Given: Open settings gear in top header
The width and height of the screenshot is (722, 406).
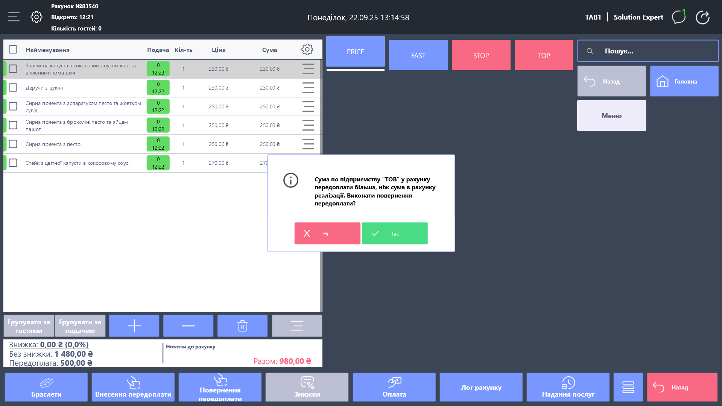Looking at the screenshot, I should click(x=36, y=17).
